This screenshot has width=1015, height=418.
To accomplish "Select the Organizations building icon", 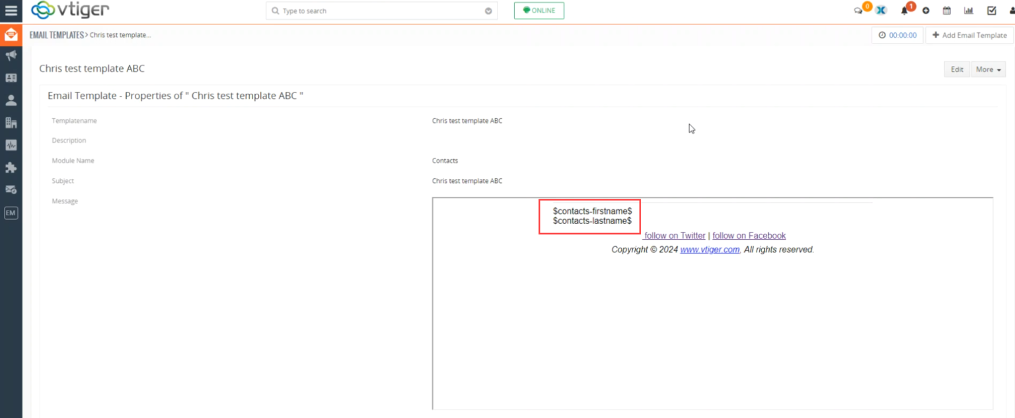I will click(x=11, y=122).
